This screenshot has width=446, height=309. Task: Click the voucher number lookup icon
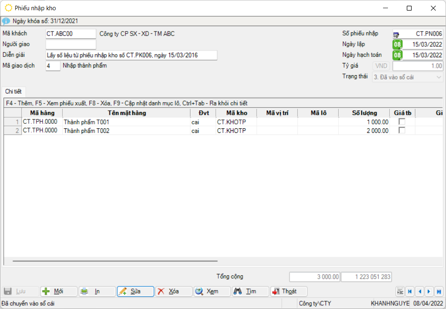click(x=397, y=34)
